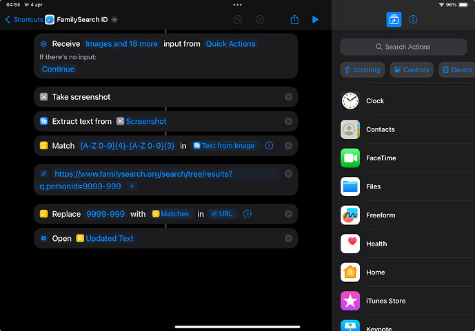475x331 pixels.
Task: Expand the FamilySearch ID title dropdown chevron
Action: 114,20
